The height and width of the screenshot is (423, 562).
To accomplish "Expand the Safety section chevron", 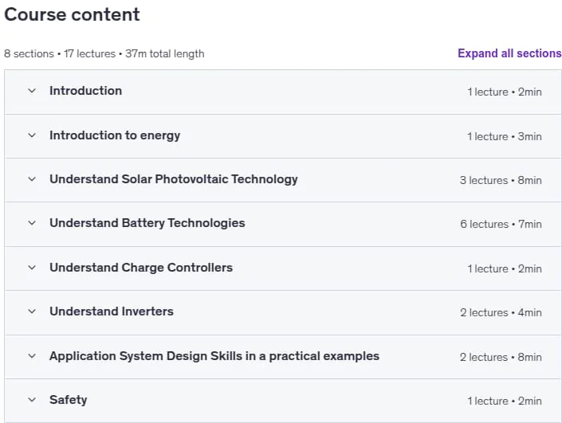I will [x=32, y=400].
